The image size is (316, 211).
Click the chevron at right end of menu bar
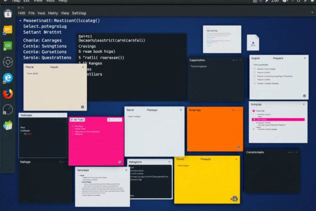[312, 13]
